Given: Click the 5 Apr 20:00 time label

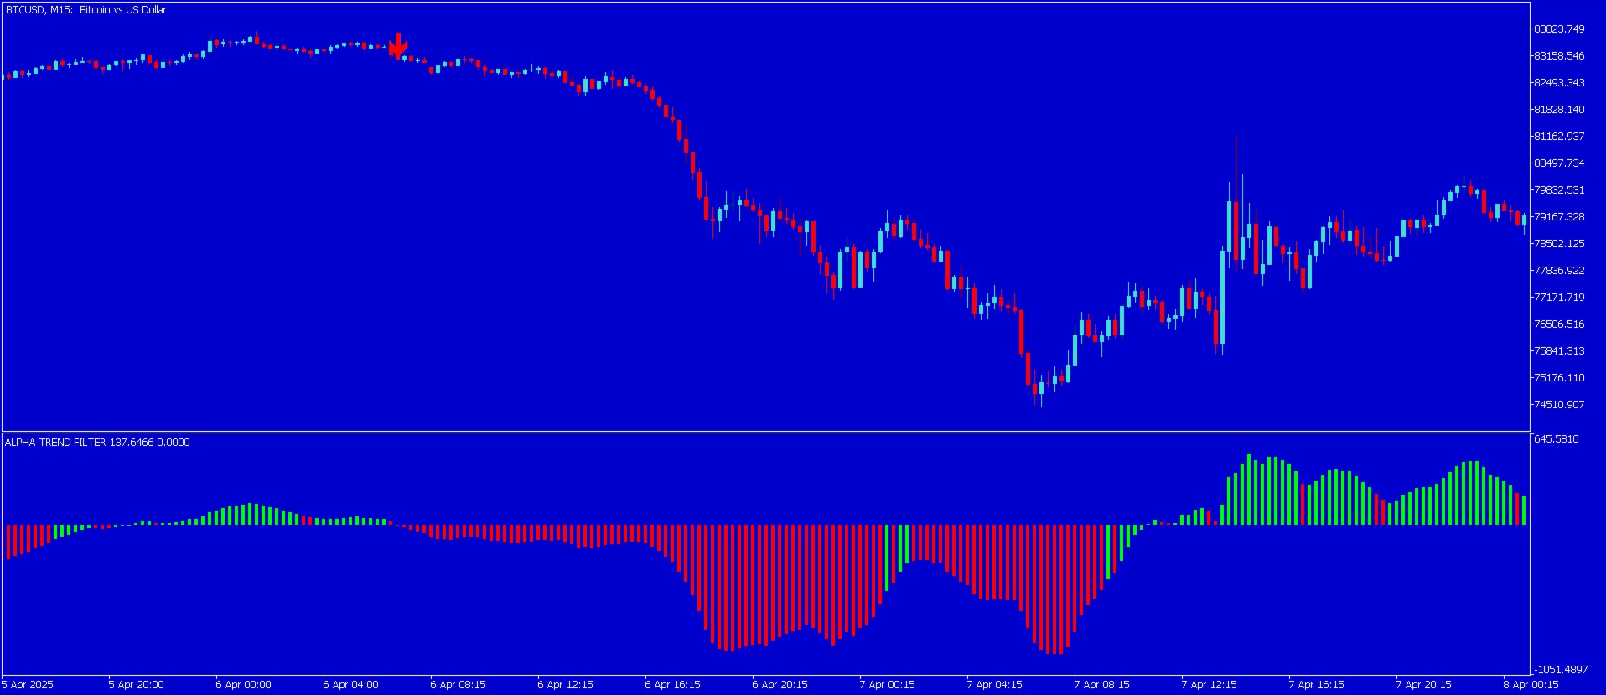Looking at the screenshot, I should (x=137, y=685).
